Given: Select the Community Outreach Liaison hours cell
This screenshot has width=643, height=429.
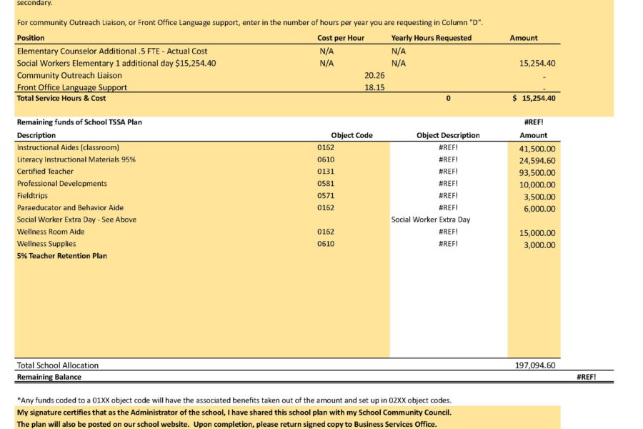Looking at the screenshot, I should tap(448, 76).
